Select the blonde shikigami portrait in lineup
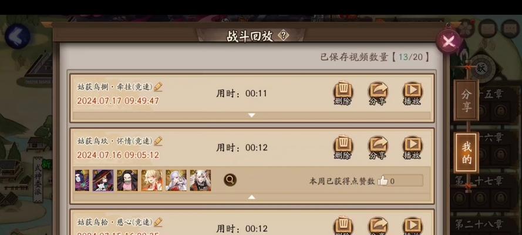 point(152,180)
